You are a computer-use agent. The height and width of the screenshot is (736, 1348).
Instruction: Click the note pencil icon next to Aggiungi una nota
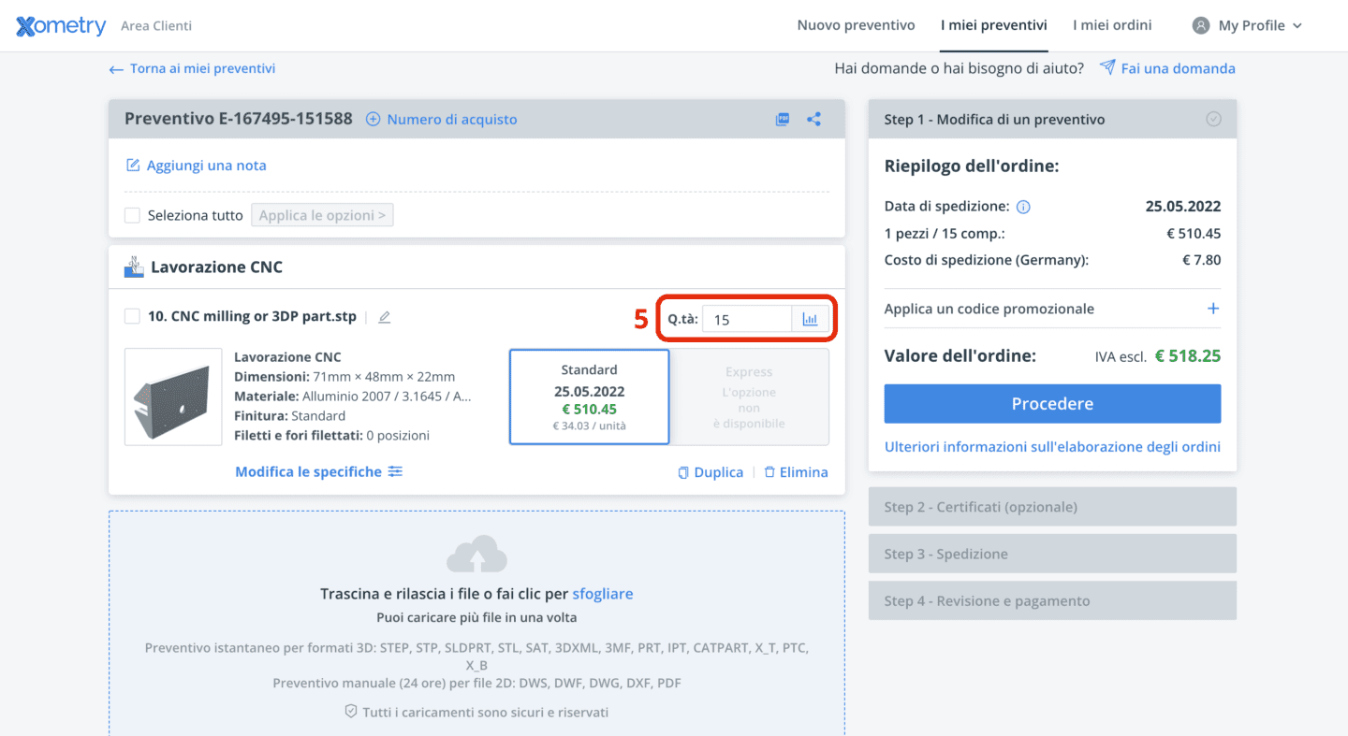tap(133, 166)
